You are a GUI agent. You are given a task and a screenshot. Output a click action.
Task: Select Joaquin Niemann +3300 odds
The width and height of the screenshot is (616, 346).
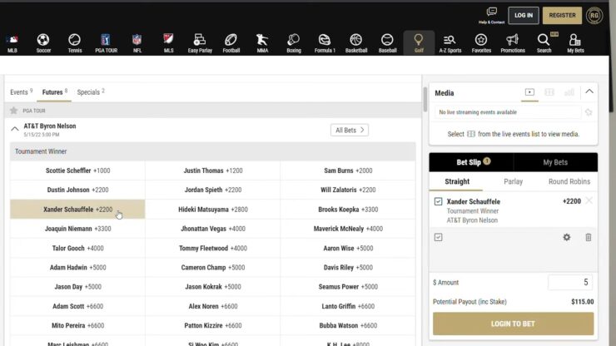coord(77,229)
